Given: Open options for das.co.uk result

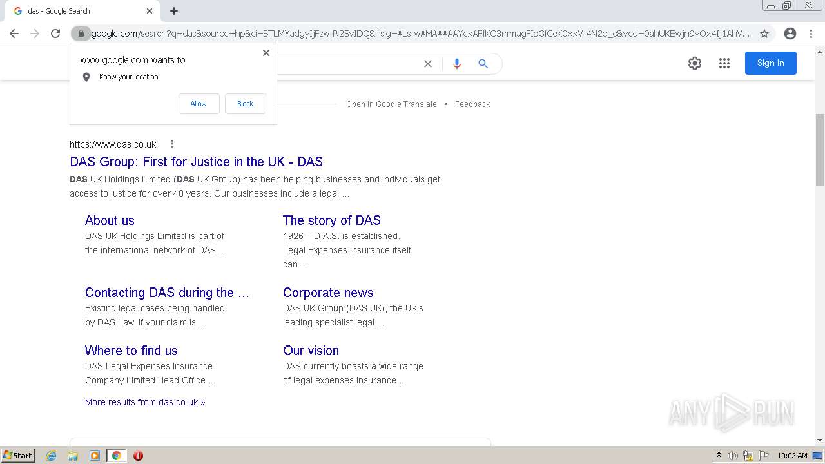Looking at the screenshot, I should click(x=172, y=144).
